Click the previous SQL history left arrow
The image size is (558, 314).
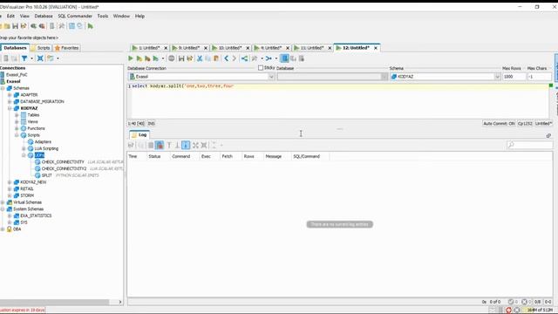[227, 58]
